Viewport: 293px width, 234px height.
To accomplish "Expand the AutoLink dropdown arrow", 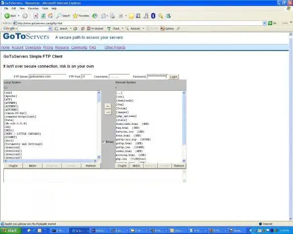I will [143, 29].
